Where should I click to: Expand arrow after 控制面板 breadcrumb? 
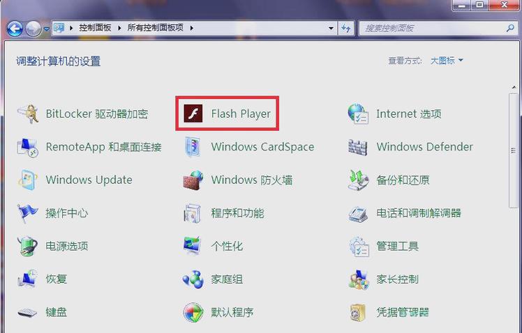[119, 28]
